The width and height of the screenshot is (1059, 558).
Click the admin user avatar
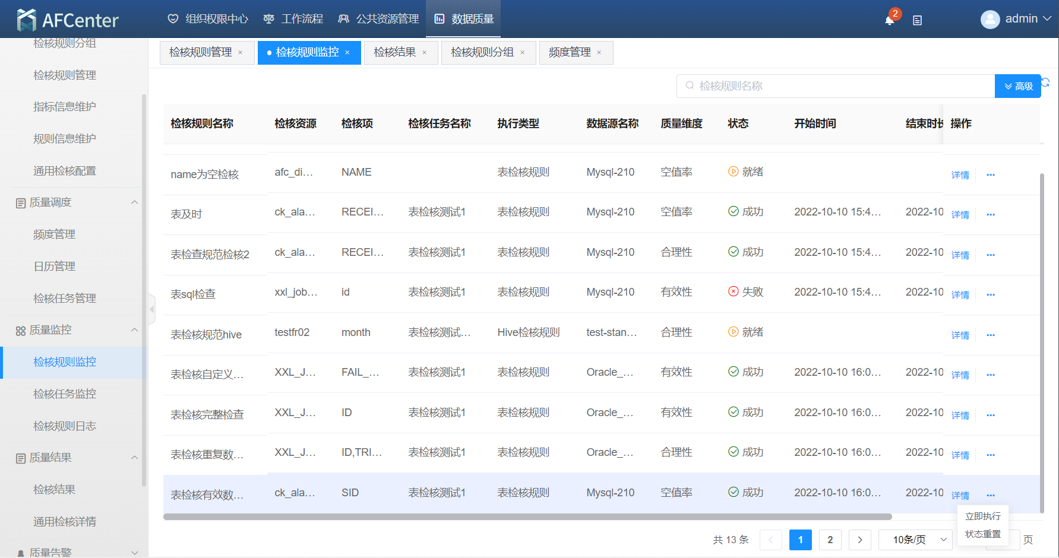[x=990, y=20]
